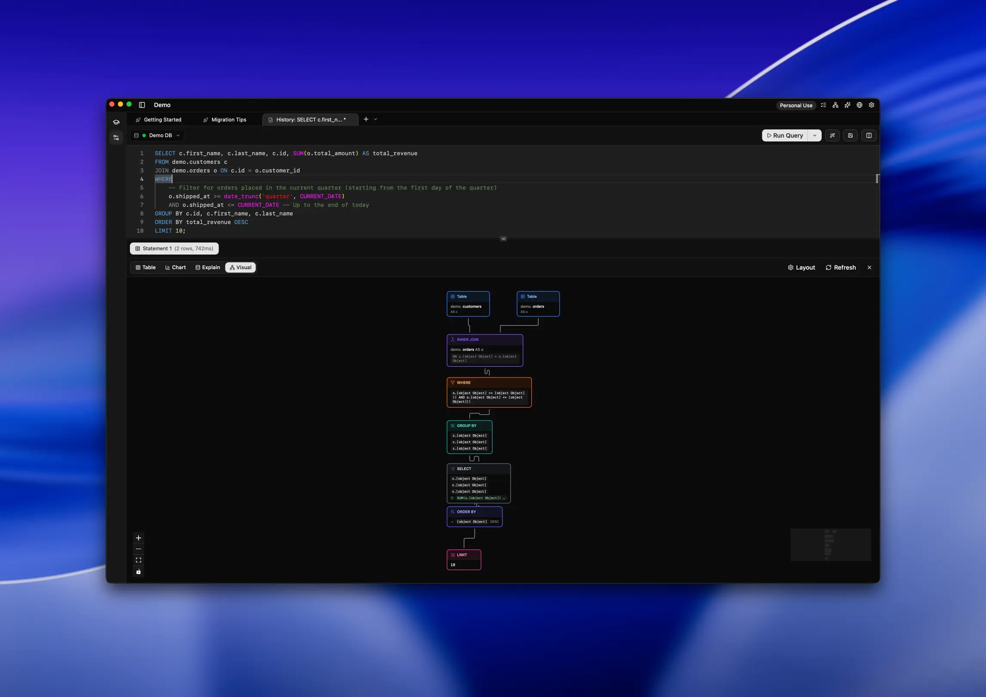Zoom in the diagram with plus control
Screen dimensions: 986x697
tap(139, 538)
